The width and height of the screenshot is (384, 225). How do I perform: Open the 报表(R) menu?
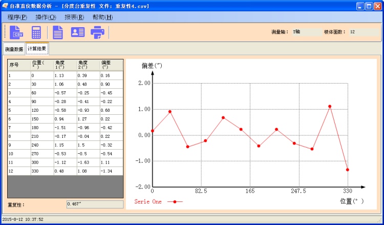click(74, 17)
